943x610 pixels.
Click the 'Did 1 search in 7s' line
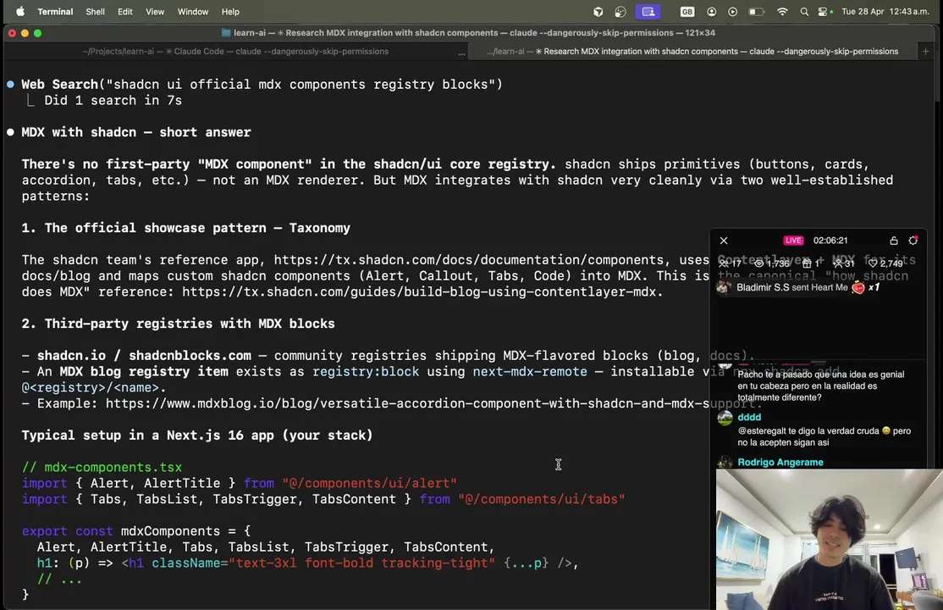point(113,101)
